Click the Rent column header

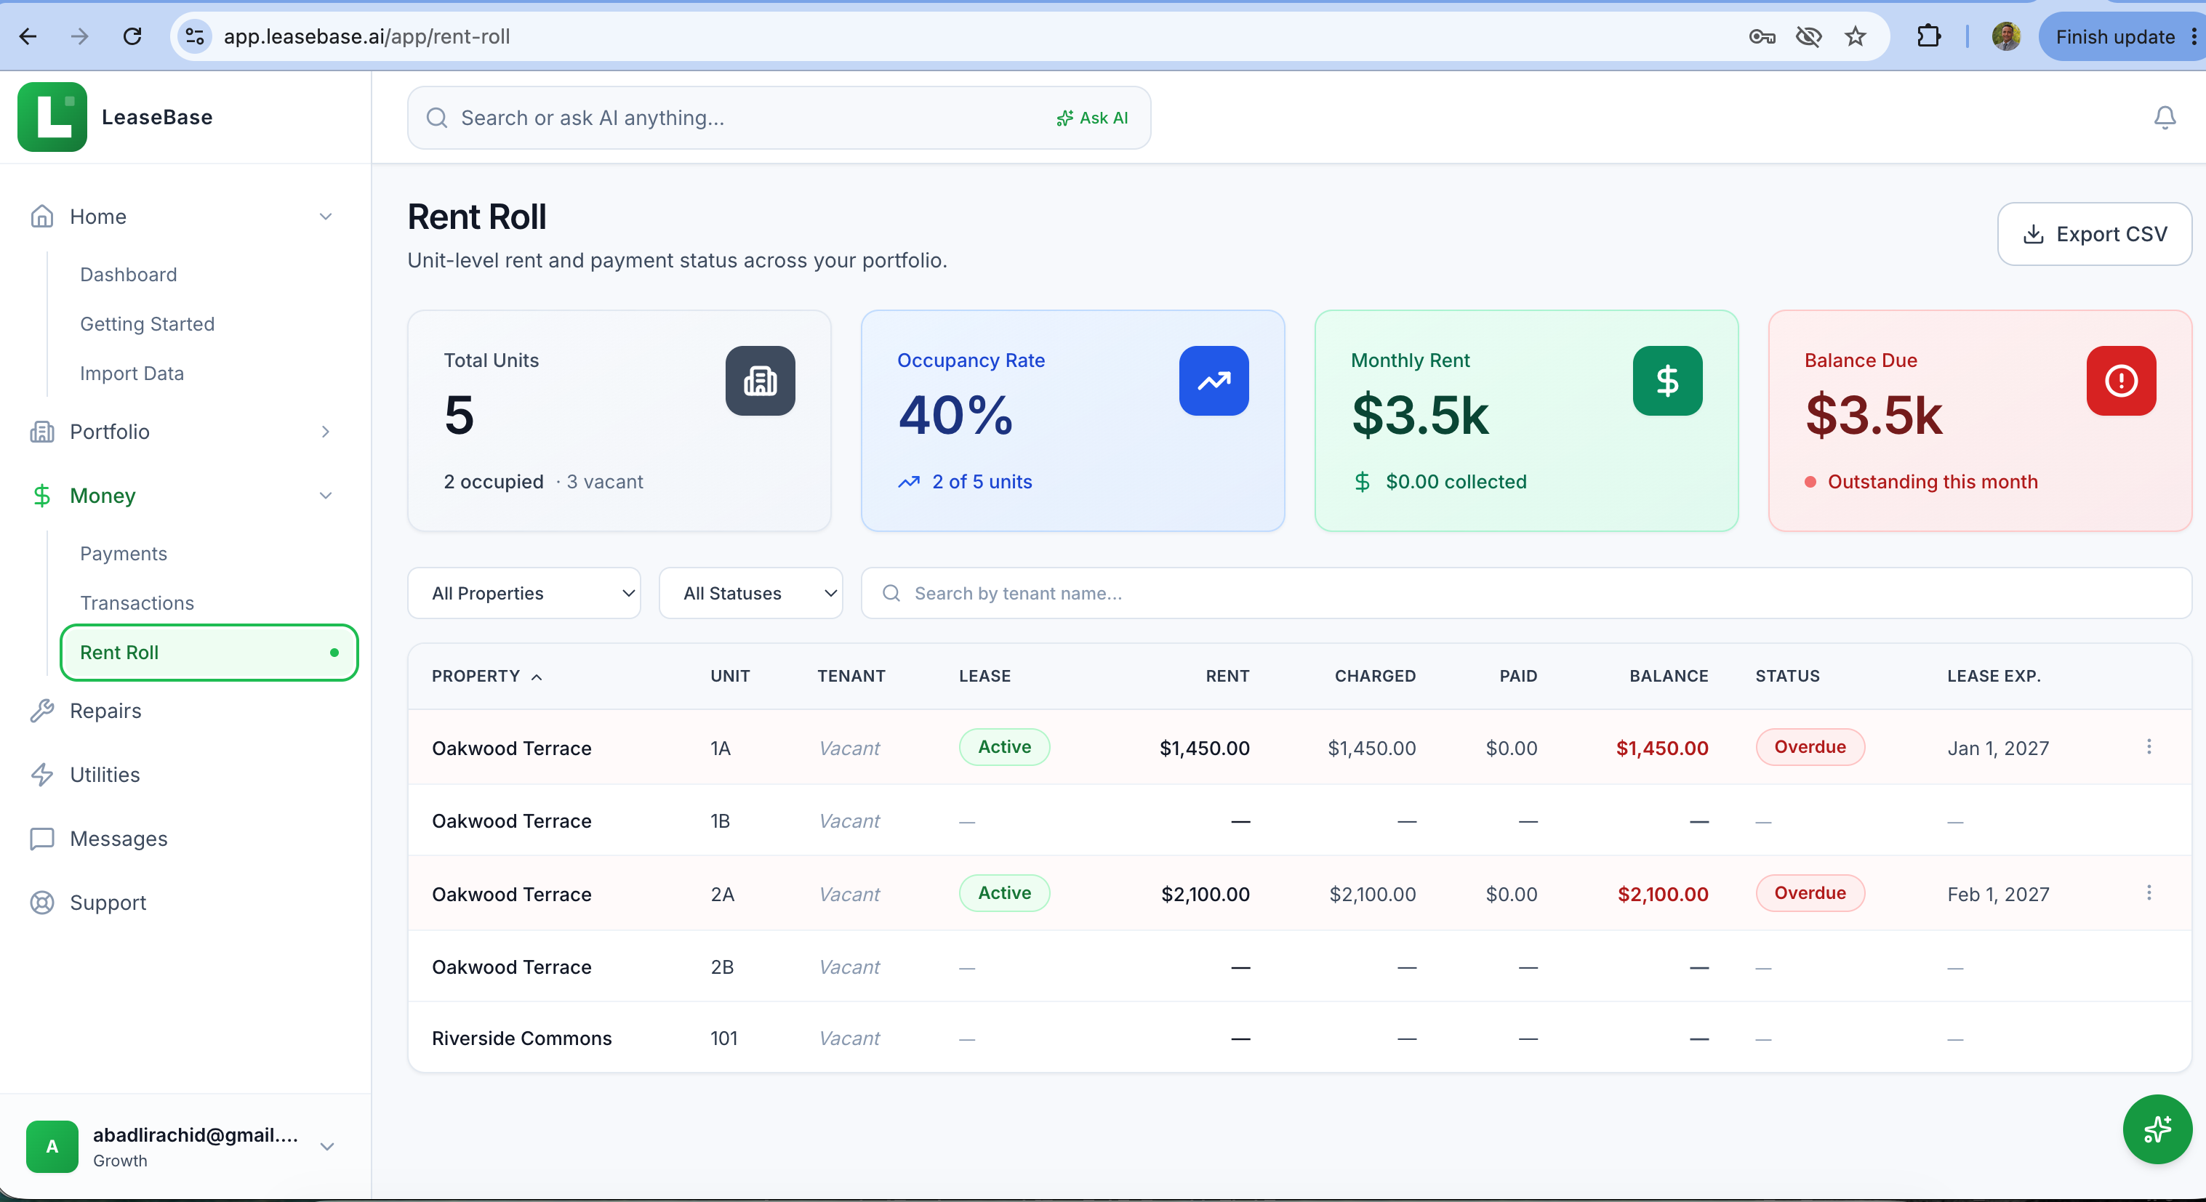pos(1227,675)
